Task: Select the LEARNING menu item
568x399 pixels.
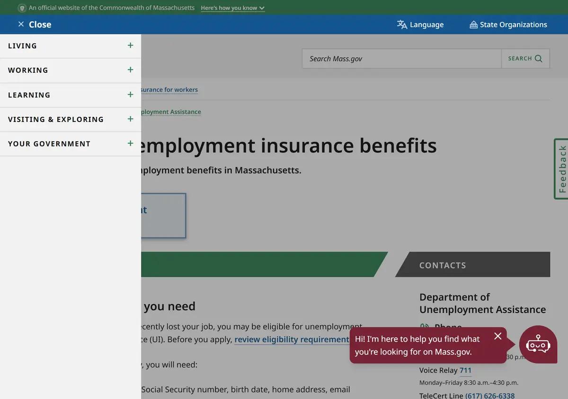Action: (71, 95)
